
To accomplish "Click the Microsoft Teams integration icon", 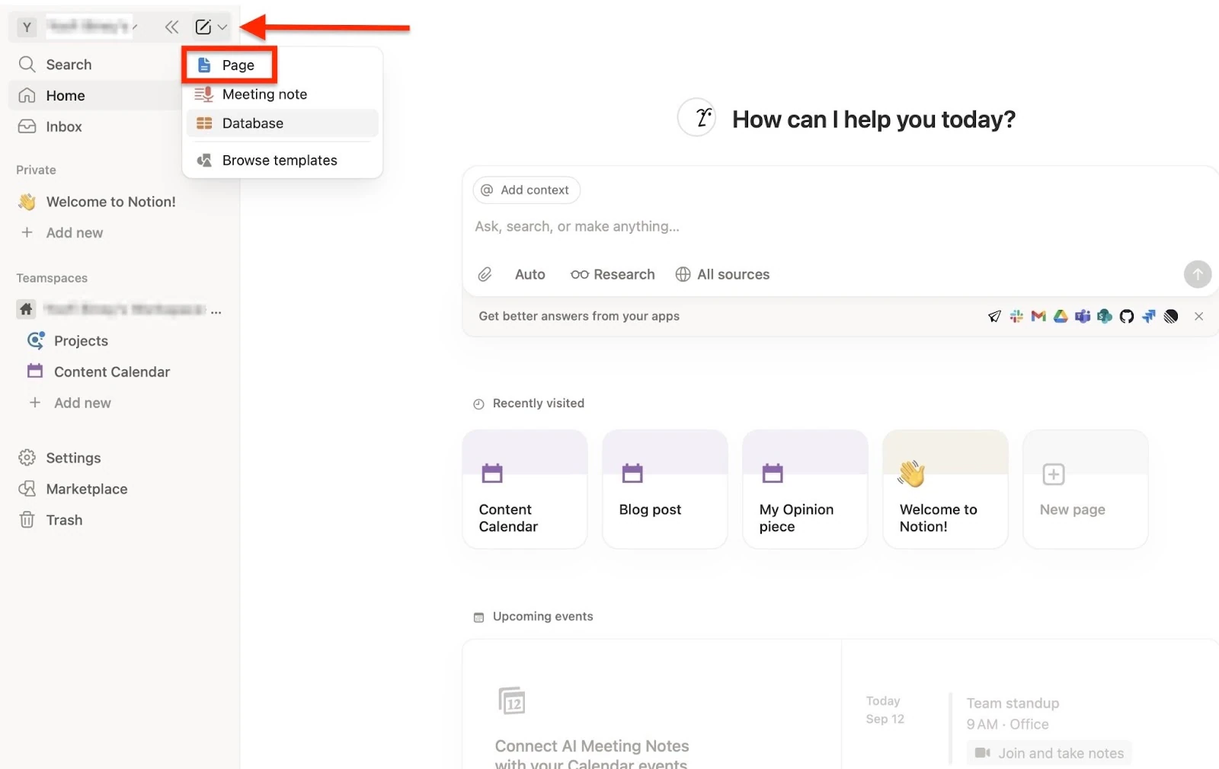I will tap(1083, 317).
